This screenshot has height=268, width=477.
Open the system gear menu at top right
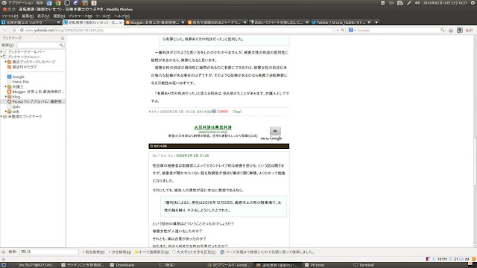point(473,3)
